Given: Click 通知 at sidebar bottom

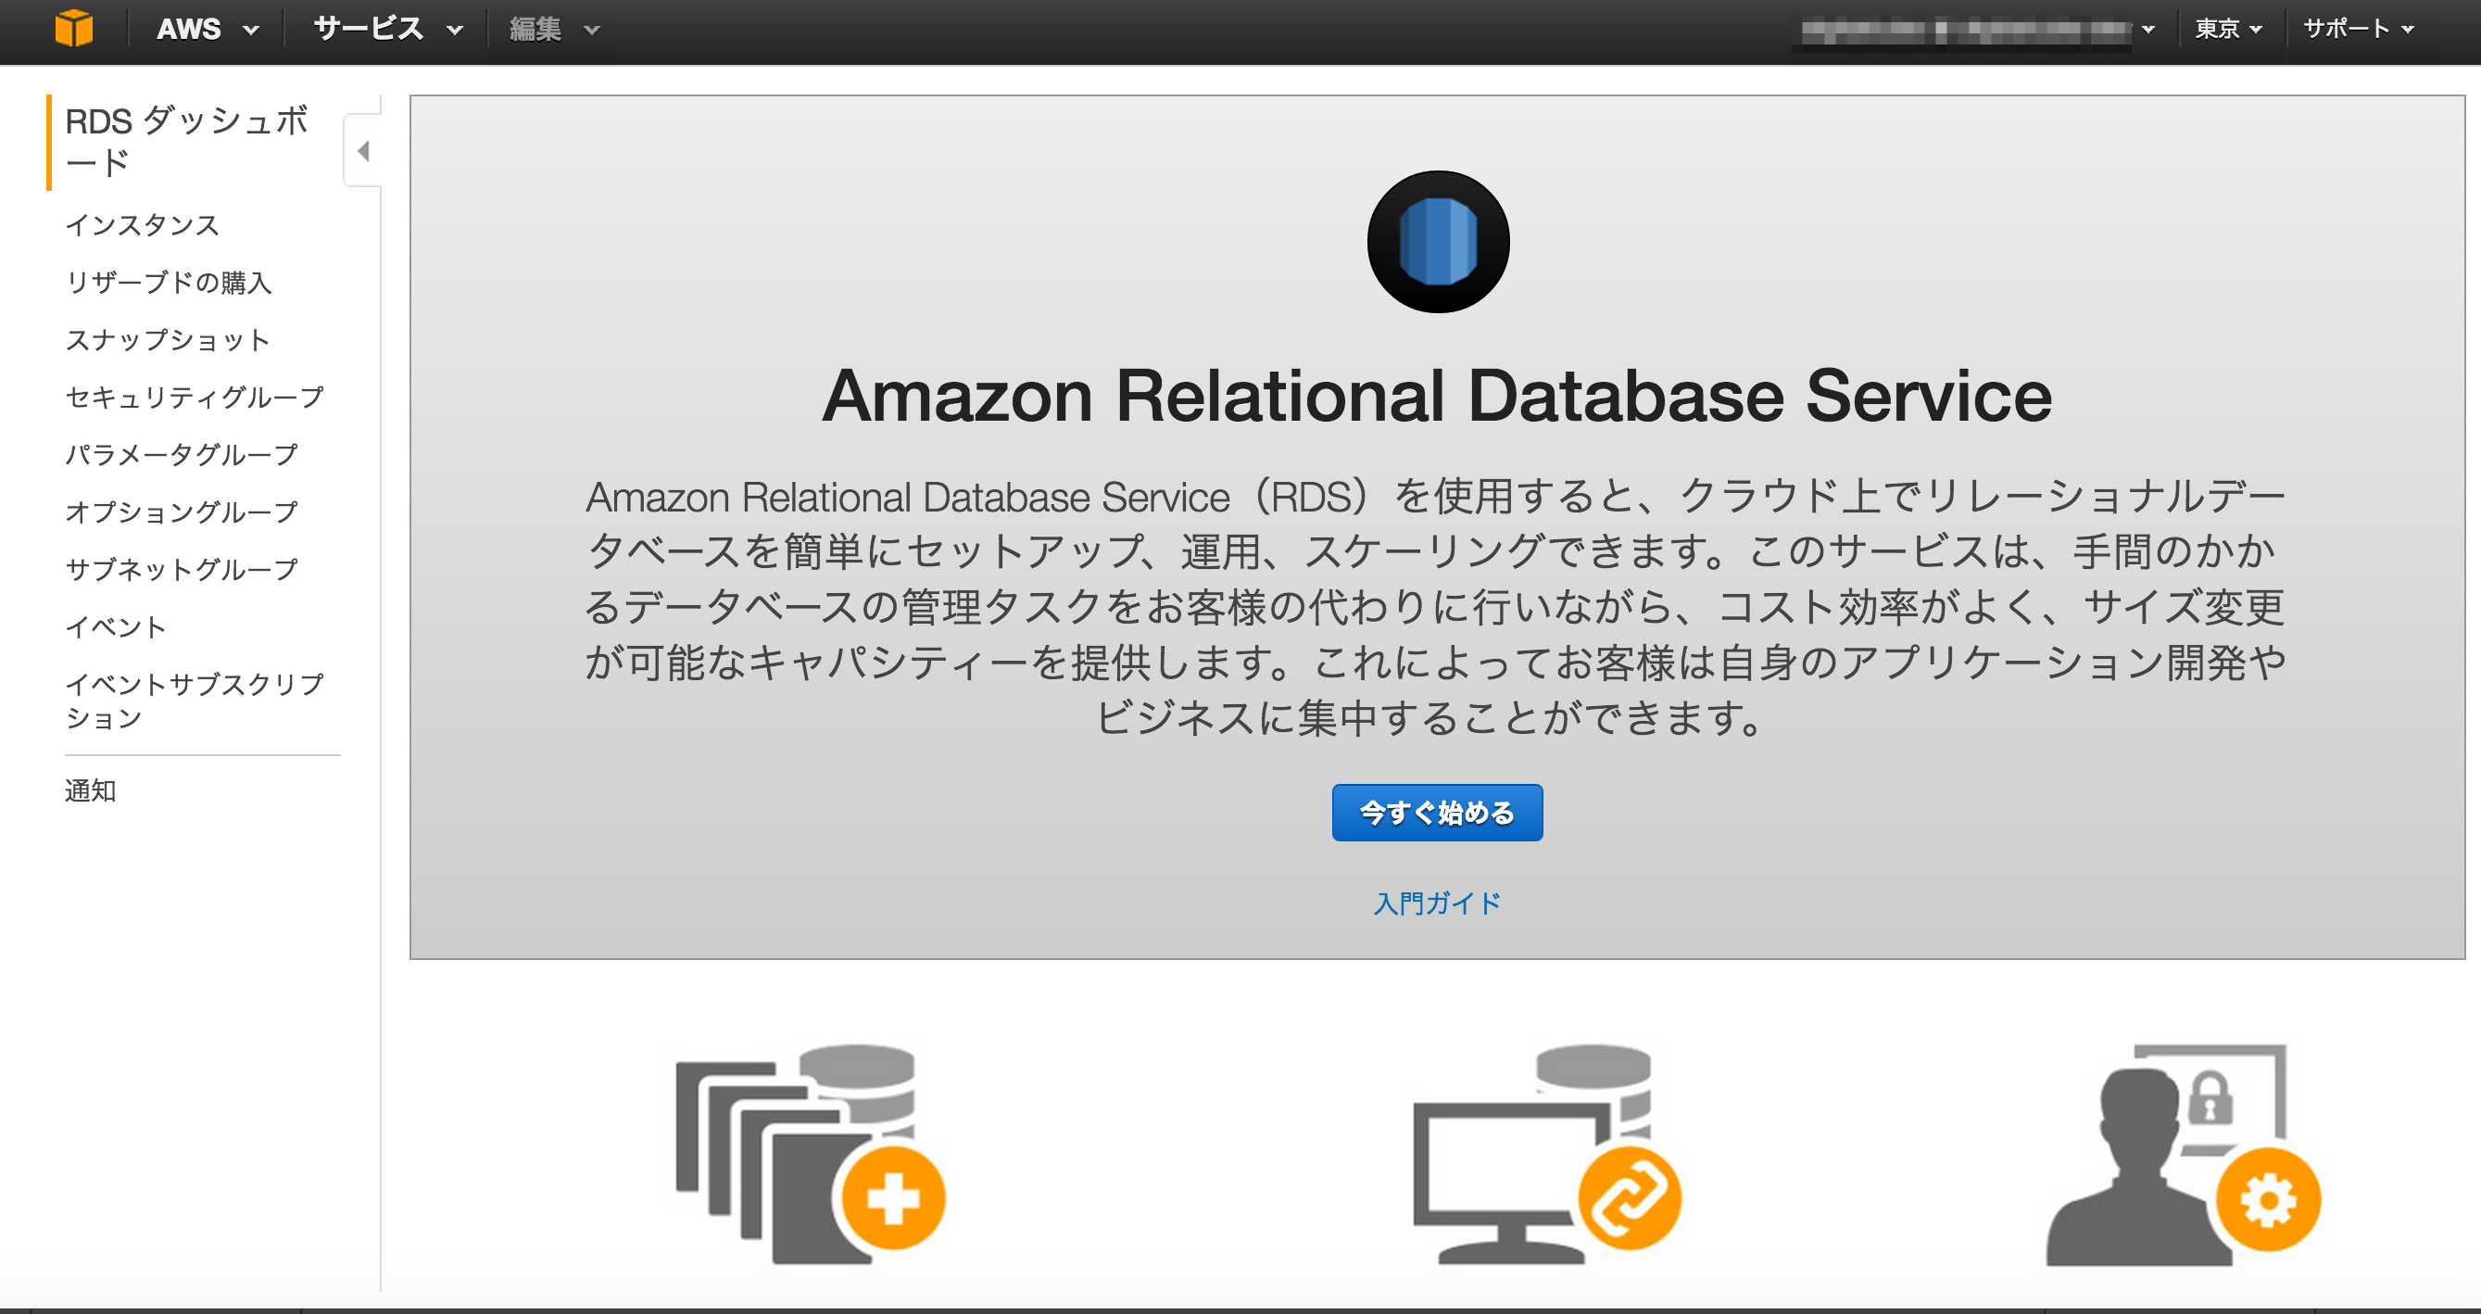Looking at the screenshot, I should (90, 791).
